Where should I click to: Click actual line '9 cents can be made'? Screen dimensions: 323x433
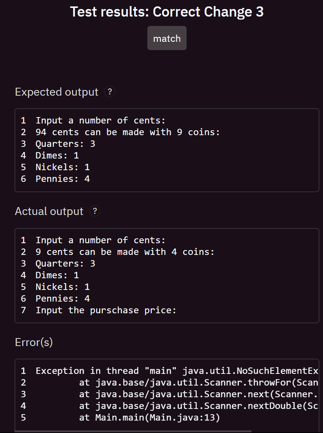coord(125,252)
